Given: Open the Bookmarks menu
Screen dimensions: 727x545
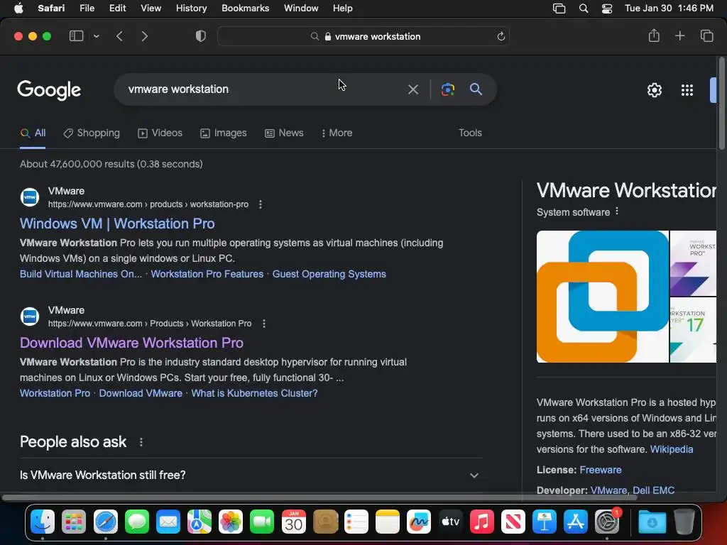Looking at the screenshot, I should click(x=245, y=8).
